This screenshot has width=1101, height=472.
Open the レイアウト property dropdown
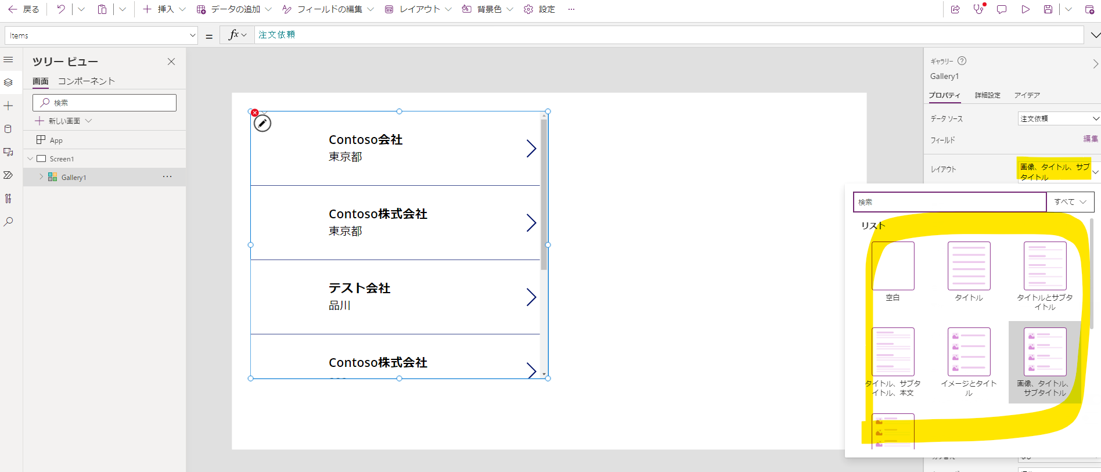pyautogui.click(x=1059, y=171)
